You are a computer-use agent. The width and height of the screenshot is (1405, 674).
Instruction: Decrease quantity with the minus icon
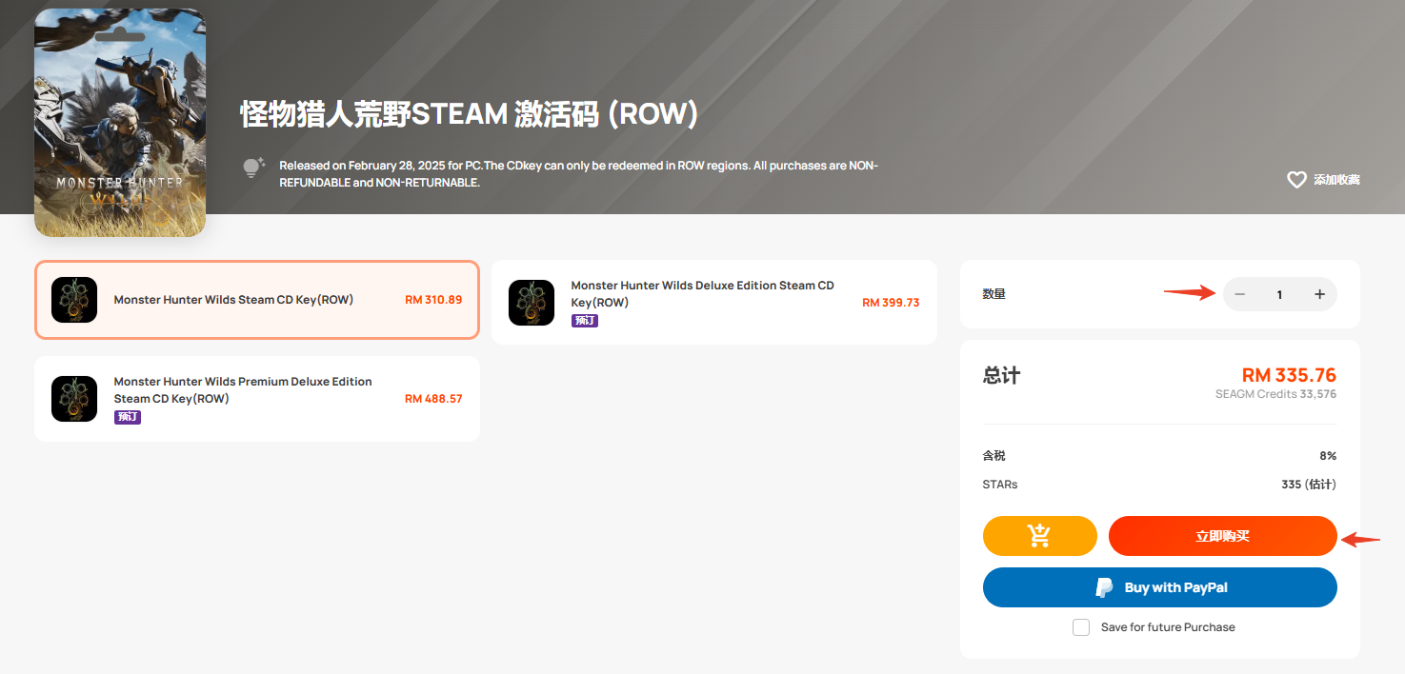point(1239,294)
